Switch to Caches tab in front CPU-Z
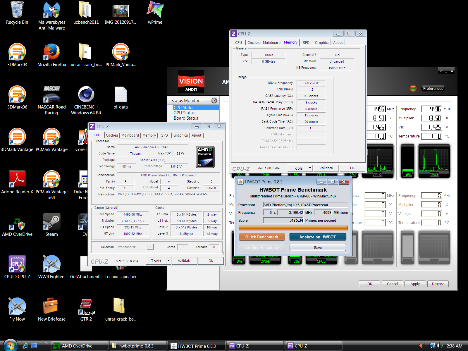The width and height of the screenshot is (468, 351). coord(112,135)
